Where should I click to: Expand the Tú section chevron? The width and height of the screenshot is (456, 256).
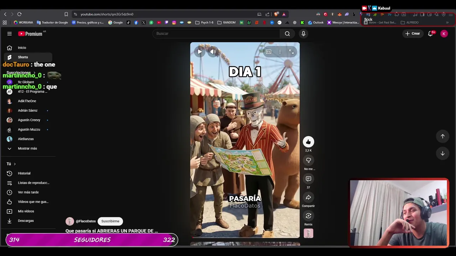15,164
